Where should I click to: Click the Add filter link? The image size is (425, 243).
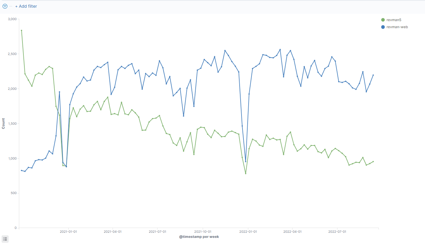click(x=26, y=6)
